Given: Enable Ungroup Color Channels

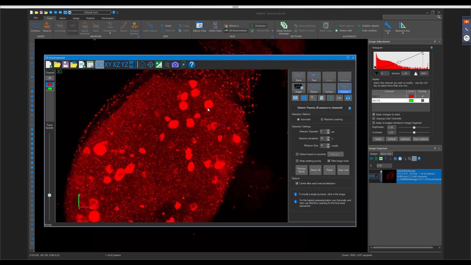Looking at the screenshot, I should 374,119.
